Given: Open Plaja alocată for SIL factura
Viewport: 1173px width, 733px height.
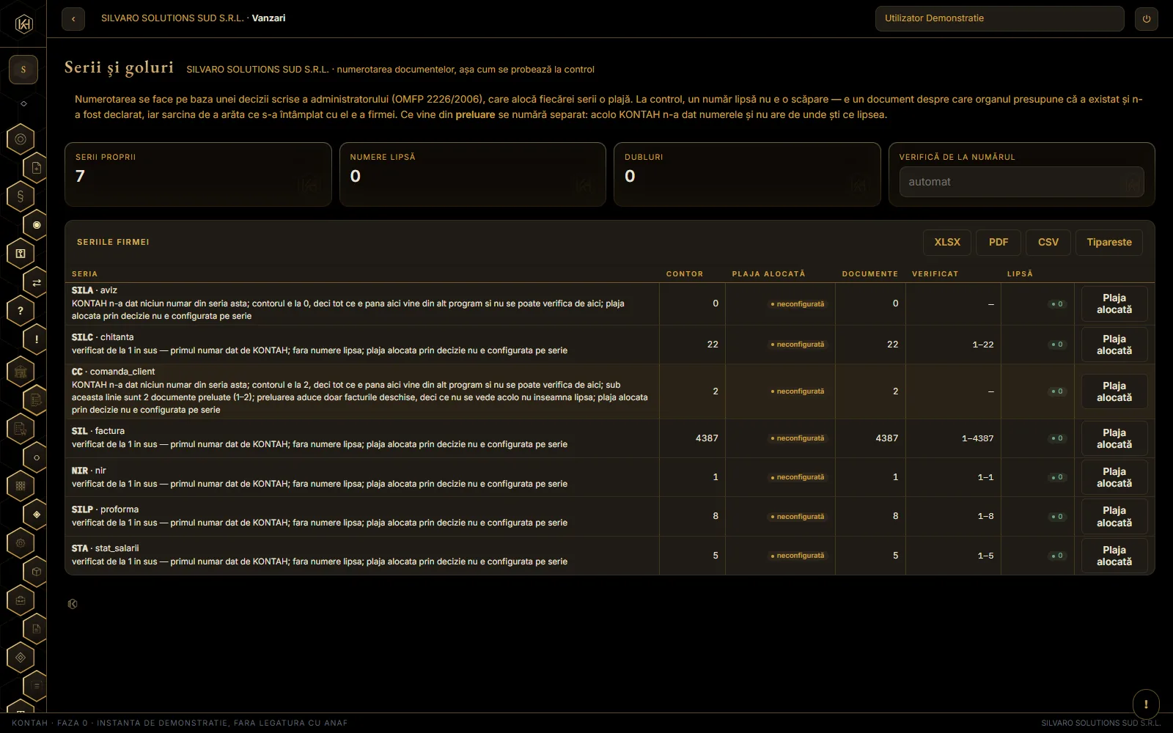Looking at the screenshot, I should [1114, 439].
